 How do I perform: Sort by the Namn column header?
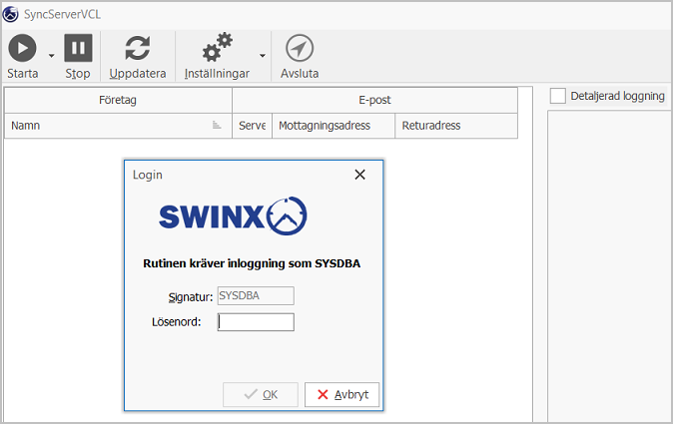click(118, 126)
